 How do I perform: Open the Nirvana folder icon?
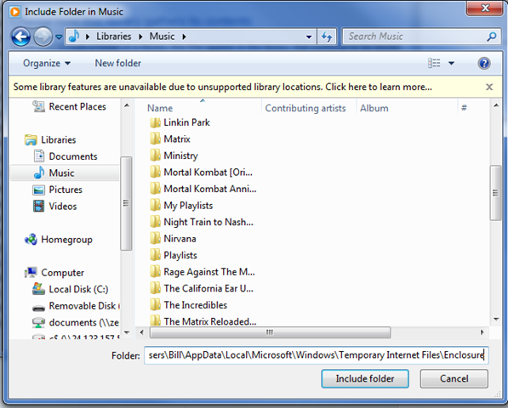(x=155, y=239)
